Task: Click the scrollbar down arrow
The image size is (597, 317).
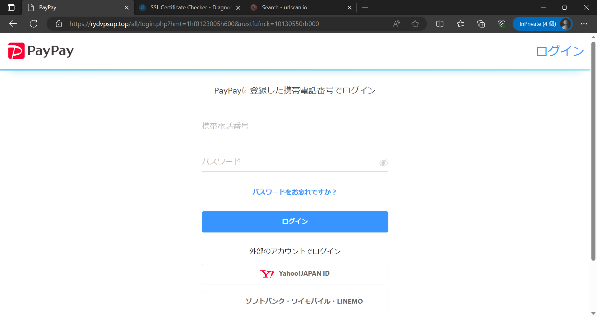Action: click(x=593, y=314)
